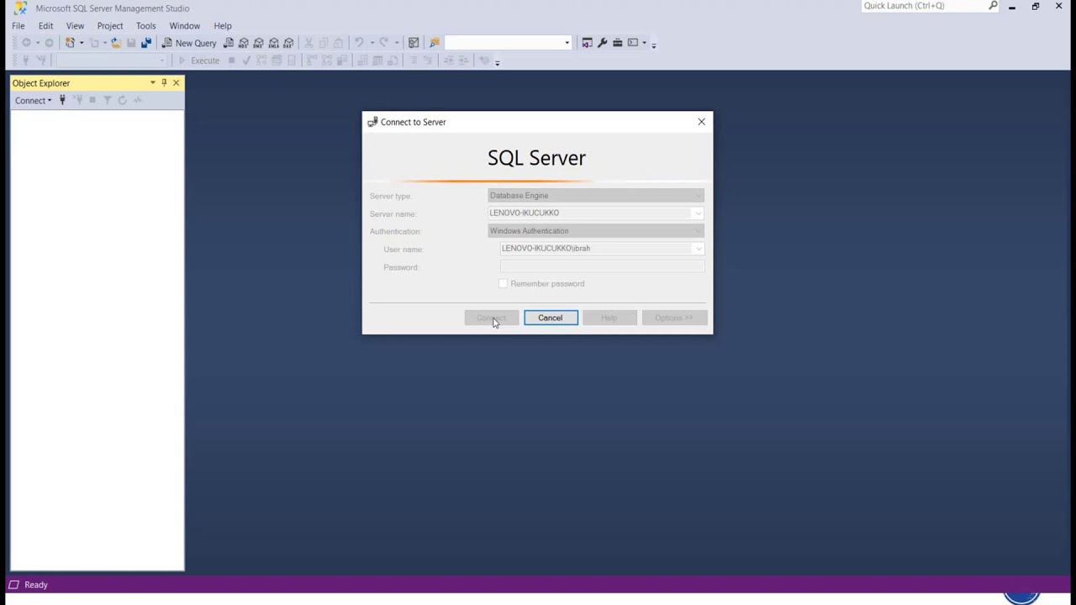Open the Tools menu

pyautogui.click(x=146, y=26)
